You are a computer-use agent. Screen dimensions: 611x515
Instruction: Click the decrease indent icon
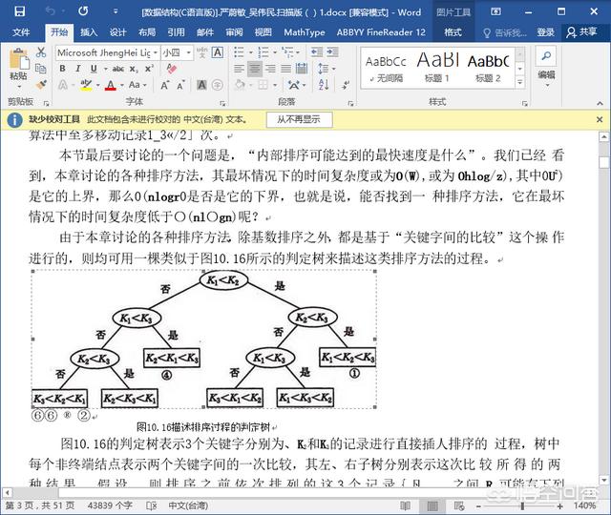coord(317,52)
